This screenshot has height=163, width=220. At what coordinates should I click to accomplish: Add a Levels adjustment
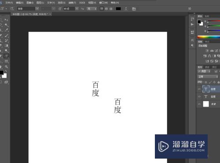click(x=212, y=51)
